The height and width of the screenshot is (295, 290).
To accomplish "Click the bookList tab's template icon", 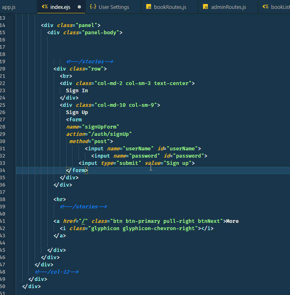I will pyautogui.click(x=265, y=7).
